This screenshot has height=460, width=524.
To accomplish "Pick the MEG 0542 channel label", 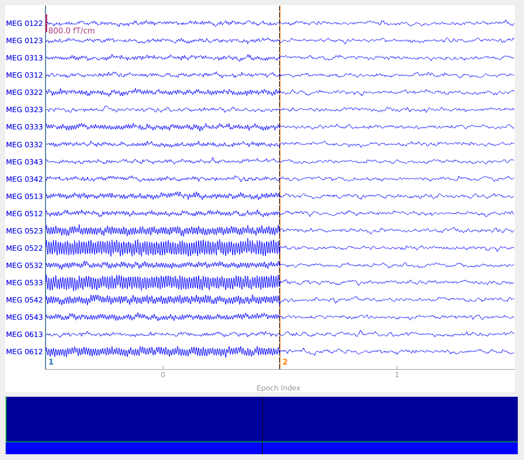I will (24, 300).
